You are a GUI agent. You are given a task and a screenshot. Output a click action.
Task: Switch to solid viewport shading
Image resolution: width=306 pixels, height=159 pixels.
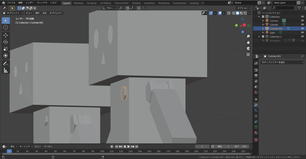pyautogui.click(x=238, y=13)
